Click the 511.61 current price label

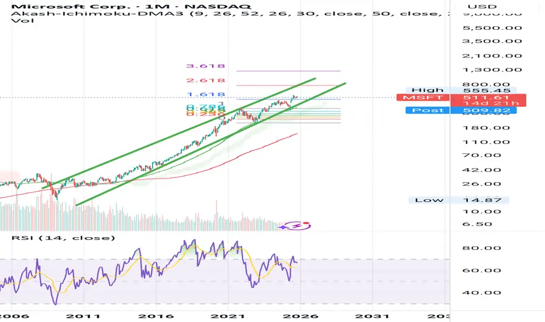(x=486, y=97)
